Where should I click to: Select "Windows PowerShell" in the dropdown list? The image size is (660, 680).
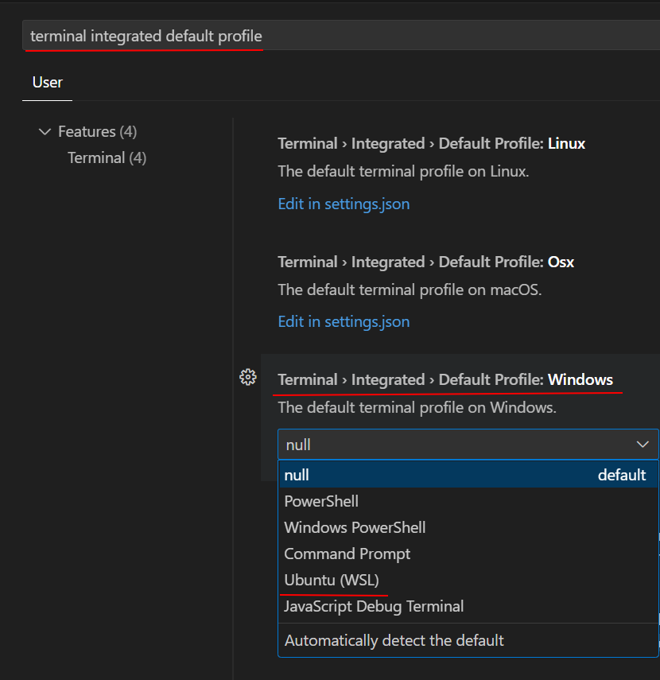click(x=355, y=527)
